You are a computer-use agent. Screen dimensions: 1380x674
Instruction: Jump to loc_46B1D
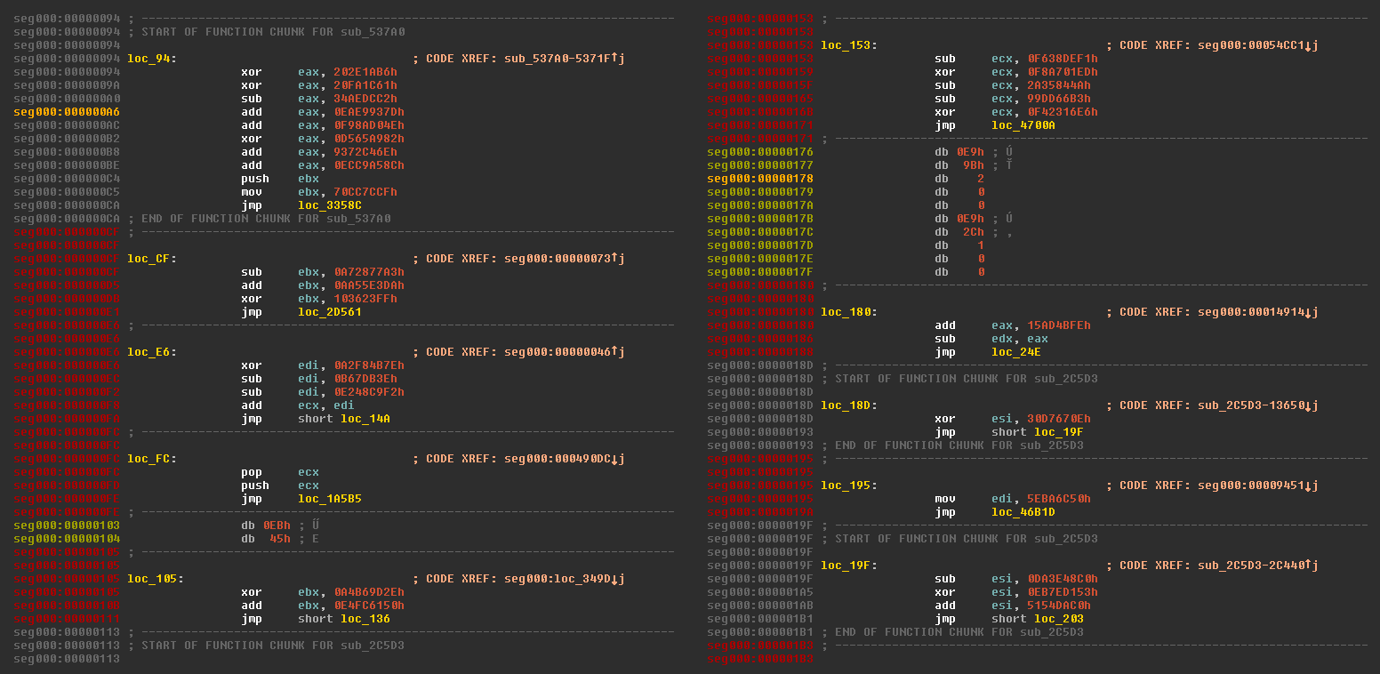click(1023, 512)
